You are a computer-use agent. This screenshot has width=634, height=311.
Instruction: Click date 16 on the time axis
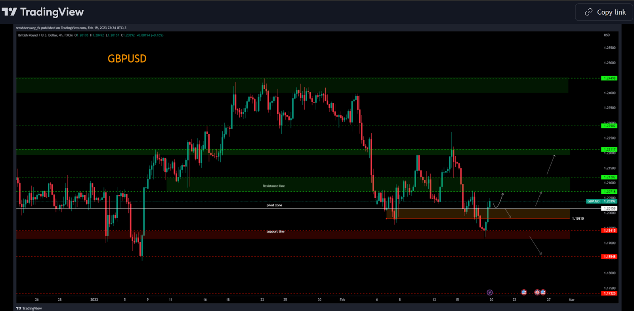205,300
